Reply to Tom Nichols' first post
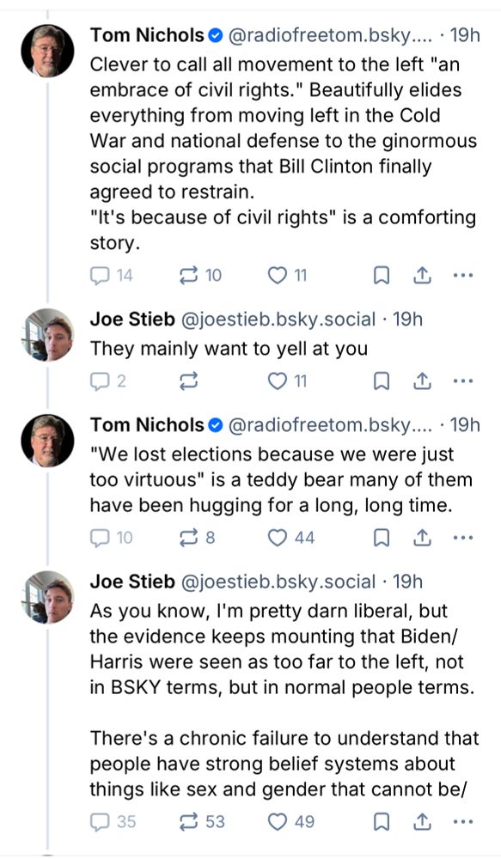This screenshot has width=501, height=859. [x=101, y=274]
